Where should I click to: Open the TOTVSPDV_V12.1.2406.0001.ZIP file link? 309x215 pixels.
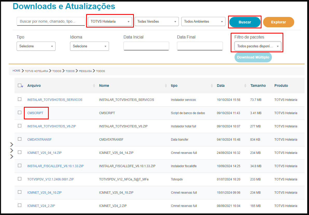click(51, 179)
